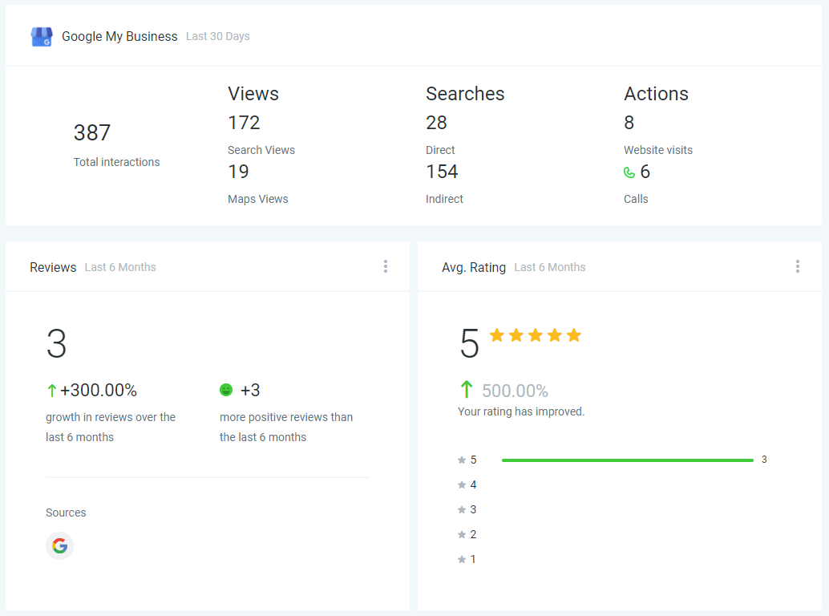Click the star icon next to rating 1
This screenshot has width=829, height=616.
[462, 560]
